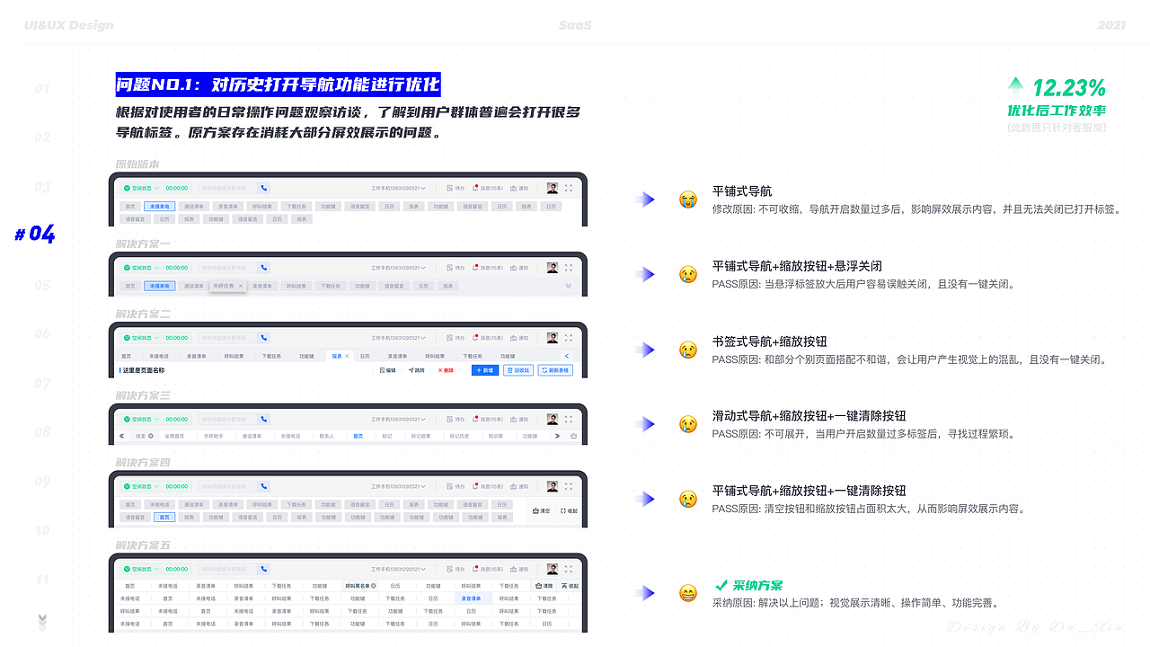
Task: Click the 跳转 button in solution two
Action: coord(416,370)
